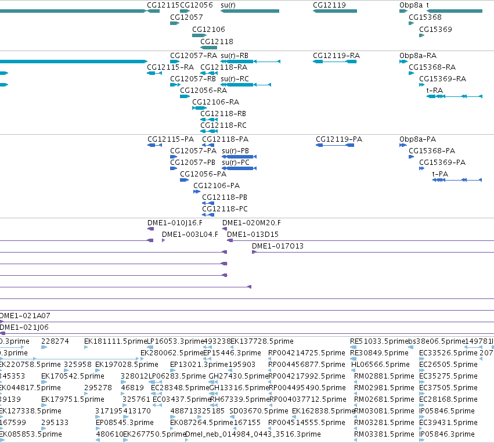494x443 pixels.
Task: Click EST EK137728.5prime
Action: [x=262, y=342]
